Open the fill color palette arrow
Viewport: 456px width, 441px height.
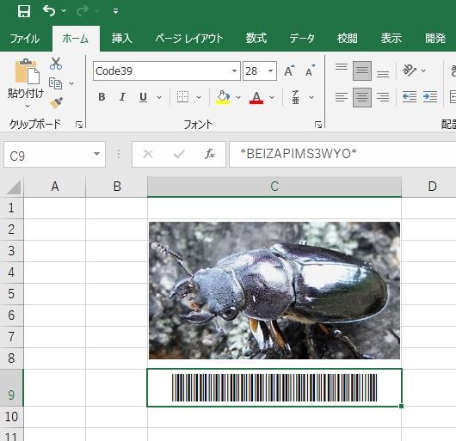[x=238, y=97]
